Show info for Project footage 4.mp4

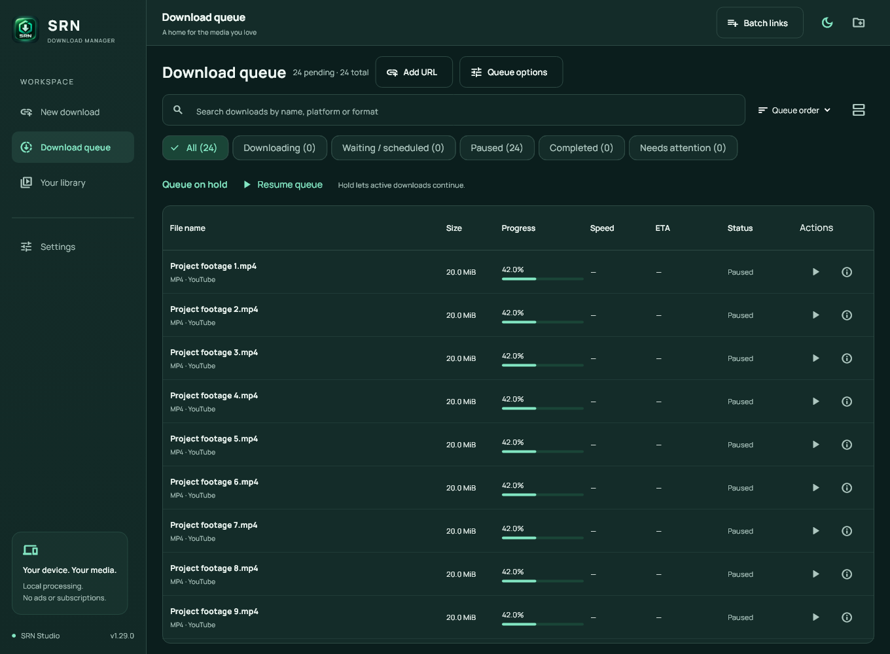tap(847, 402)
